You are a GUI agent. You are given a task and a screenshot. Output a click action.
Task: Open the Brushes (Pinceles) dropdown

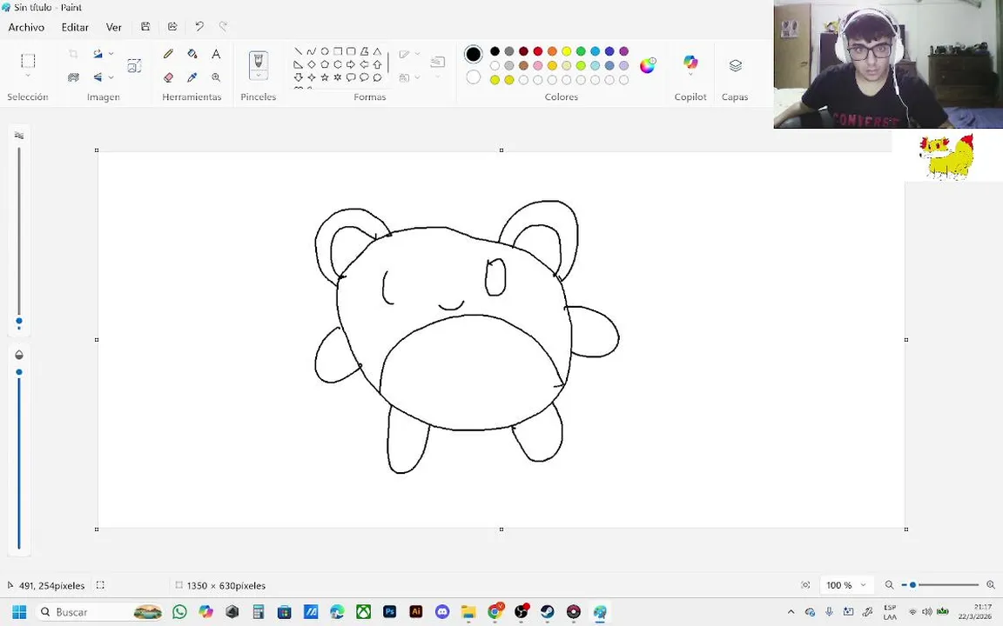259,76
